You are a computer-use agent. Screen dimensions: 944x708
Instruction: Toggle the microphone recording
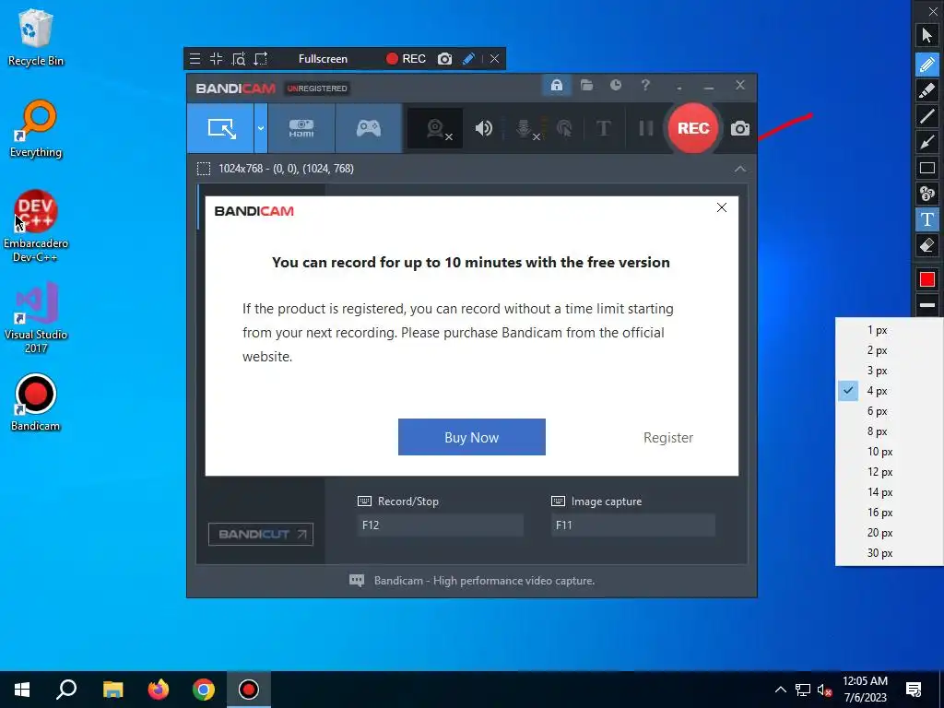point(526,128)
